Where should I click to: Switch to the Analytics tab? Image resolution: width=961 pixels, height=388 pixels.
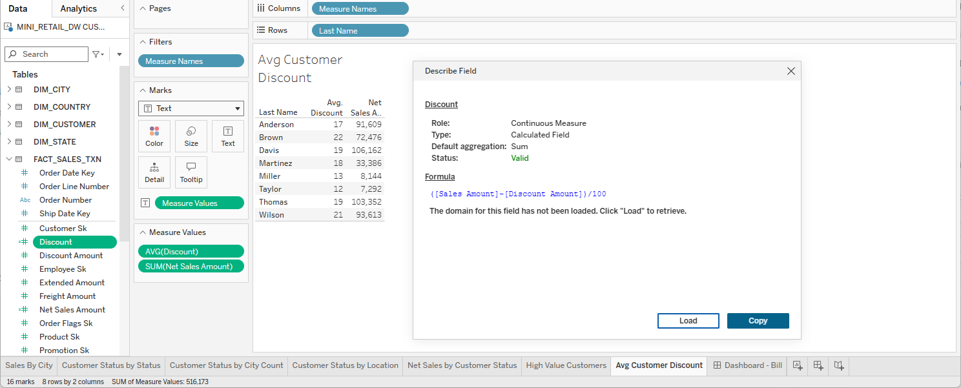point(78,8)
